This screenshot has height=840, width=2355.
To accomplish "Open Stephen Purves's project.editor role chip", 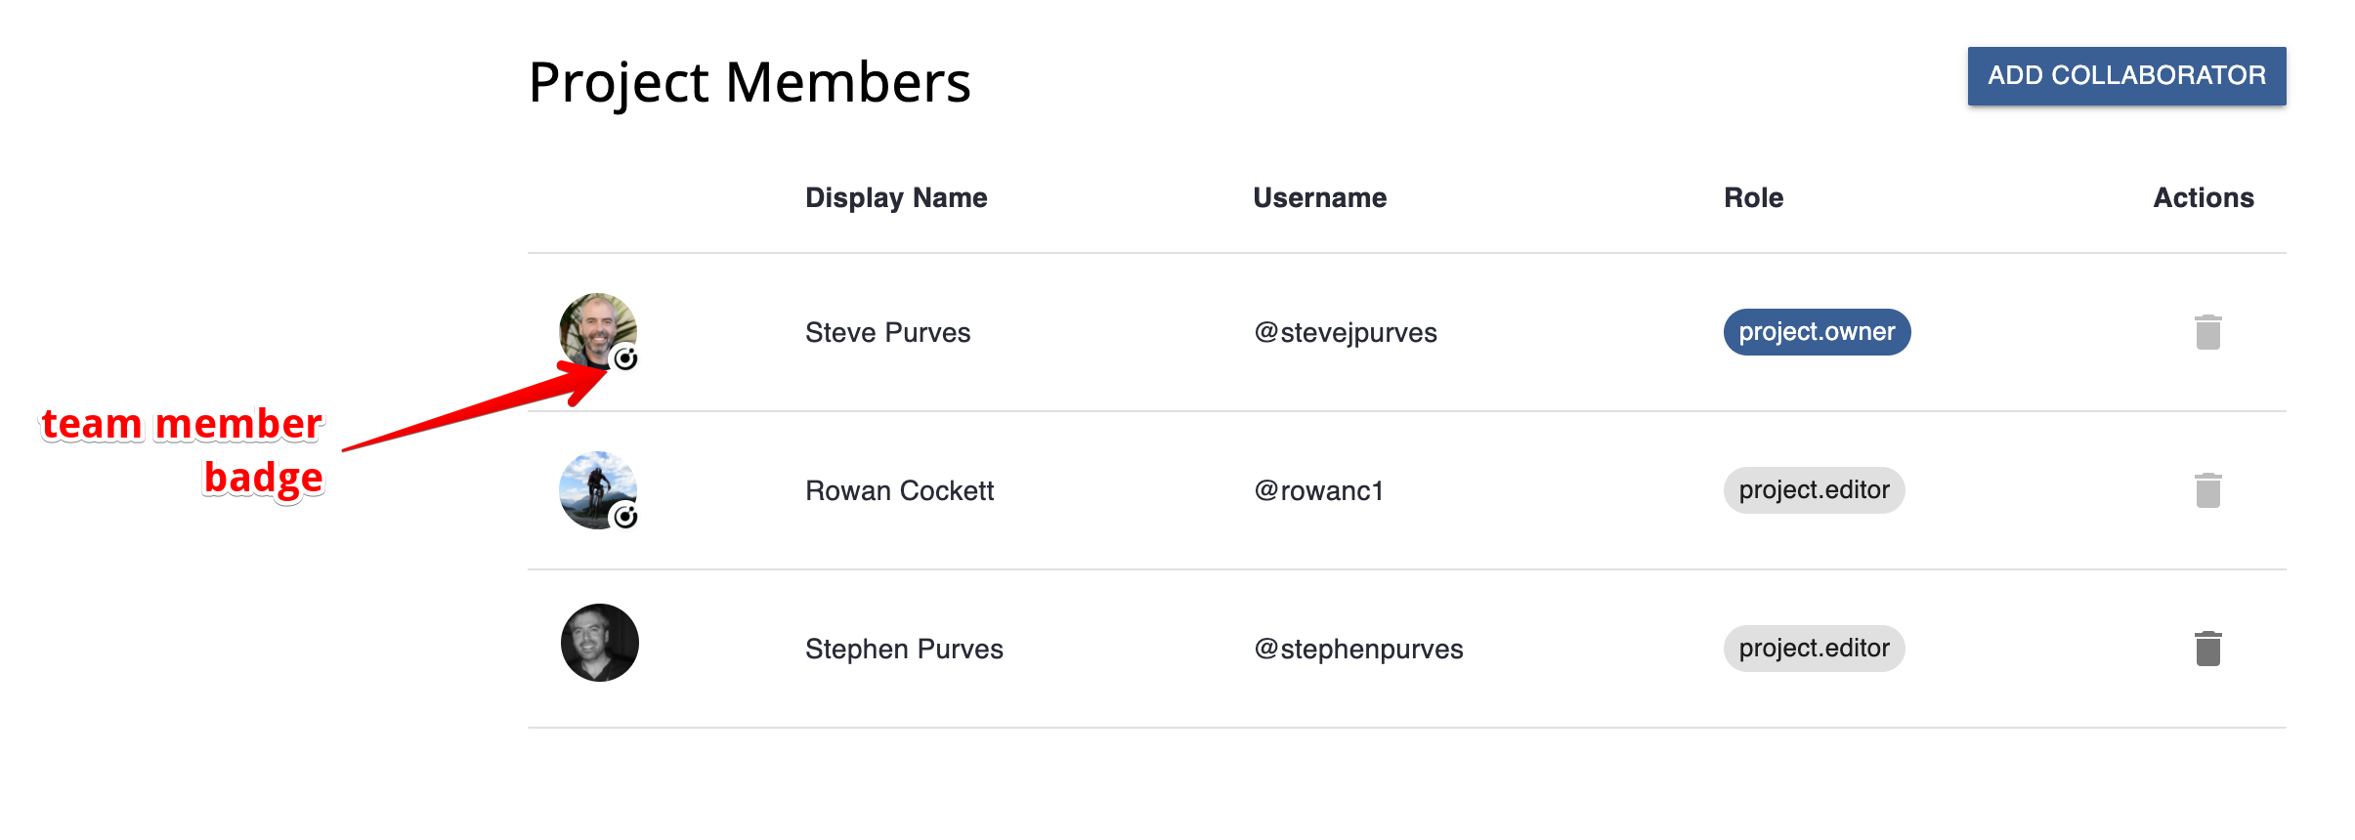I will [1814, 649].
